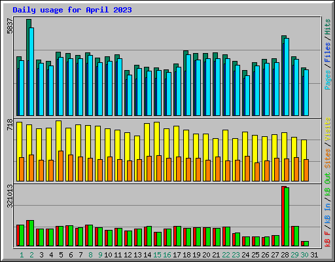Click the cyan files bar for day 12
The width and height of the screenshot is (335, 262).
tap(130, 95)
